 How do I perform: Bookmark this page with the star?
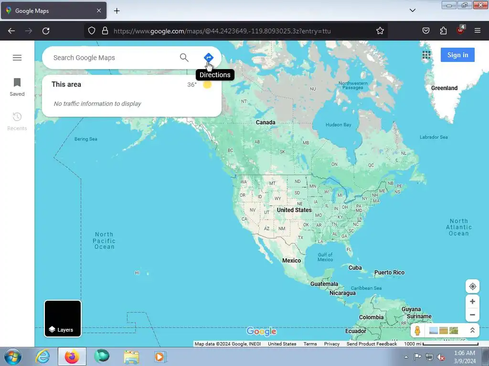[x=380, y=31]
